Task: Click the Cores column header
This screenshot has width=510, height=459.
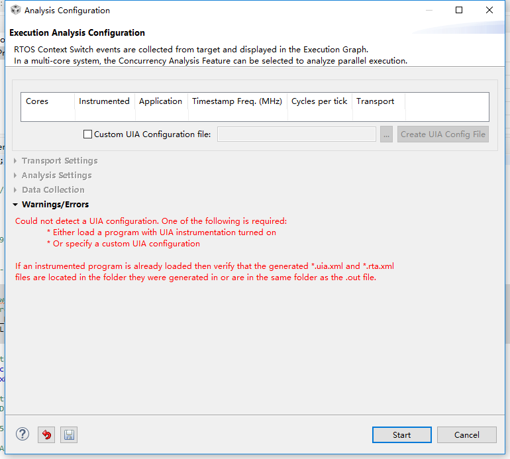Action: coord(37,101)
